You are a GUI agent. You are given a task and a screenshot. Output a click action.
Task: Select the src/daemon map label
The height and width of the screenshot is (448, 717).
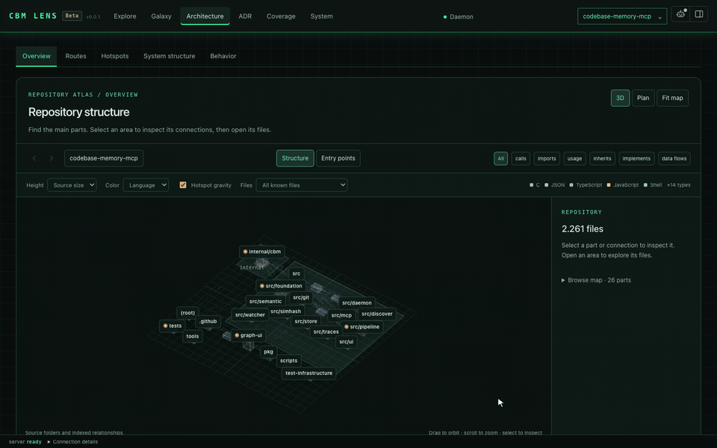(357, 302)
